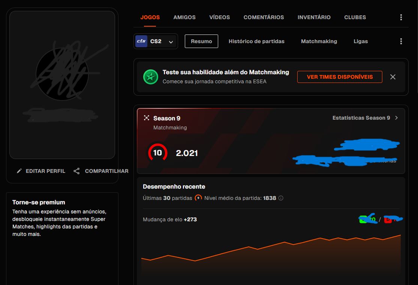Click the Season 9 title text
This screenshot has width=418, height=285.
pos(166,118)
